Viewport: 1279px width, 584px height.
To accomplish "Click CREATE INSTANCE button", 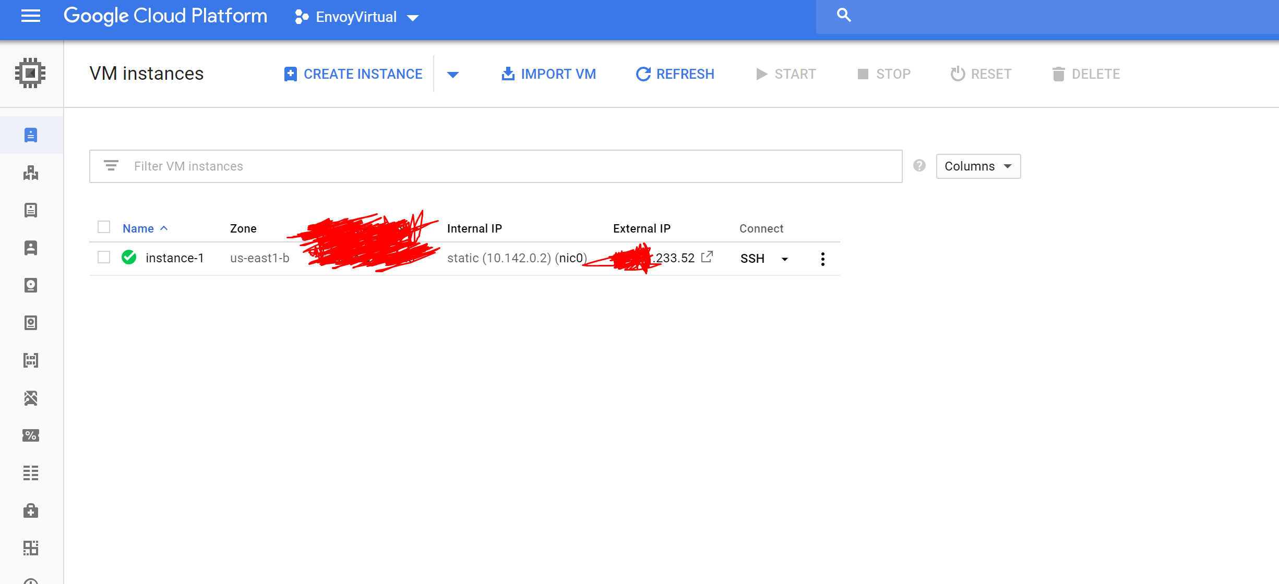I will point(353,74).
